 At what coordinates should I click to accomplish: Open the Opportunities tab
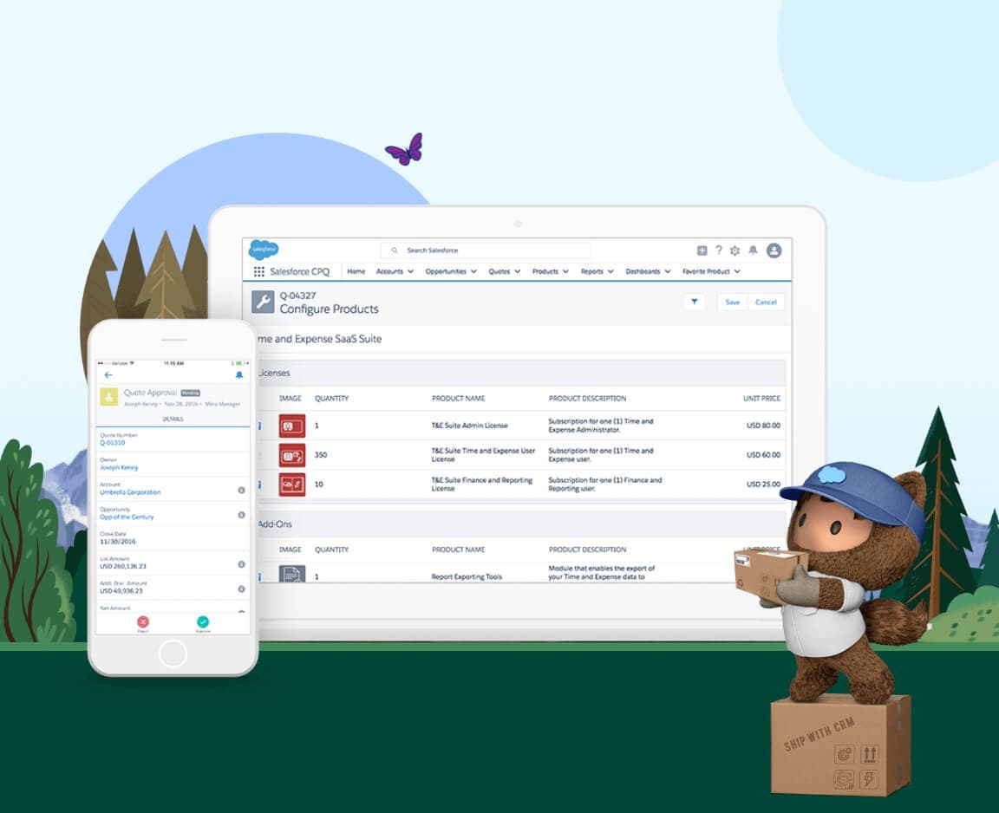[x=446, y=272]
